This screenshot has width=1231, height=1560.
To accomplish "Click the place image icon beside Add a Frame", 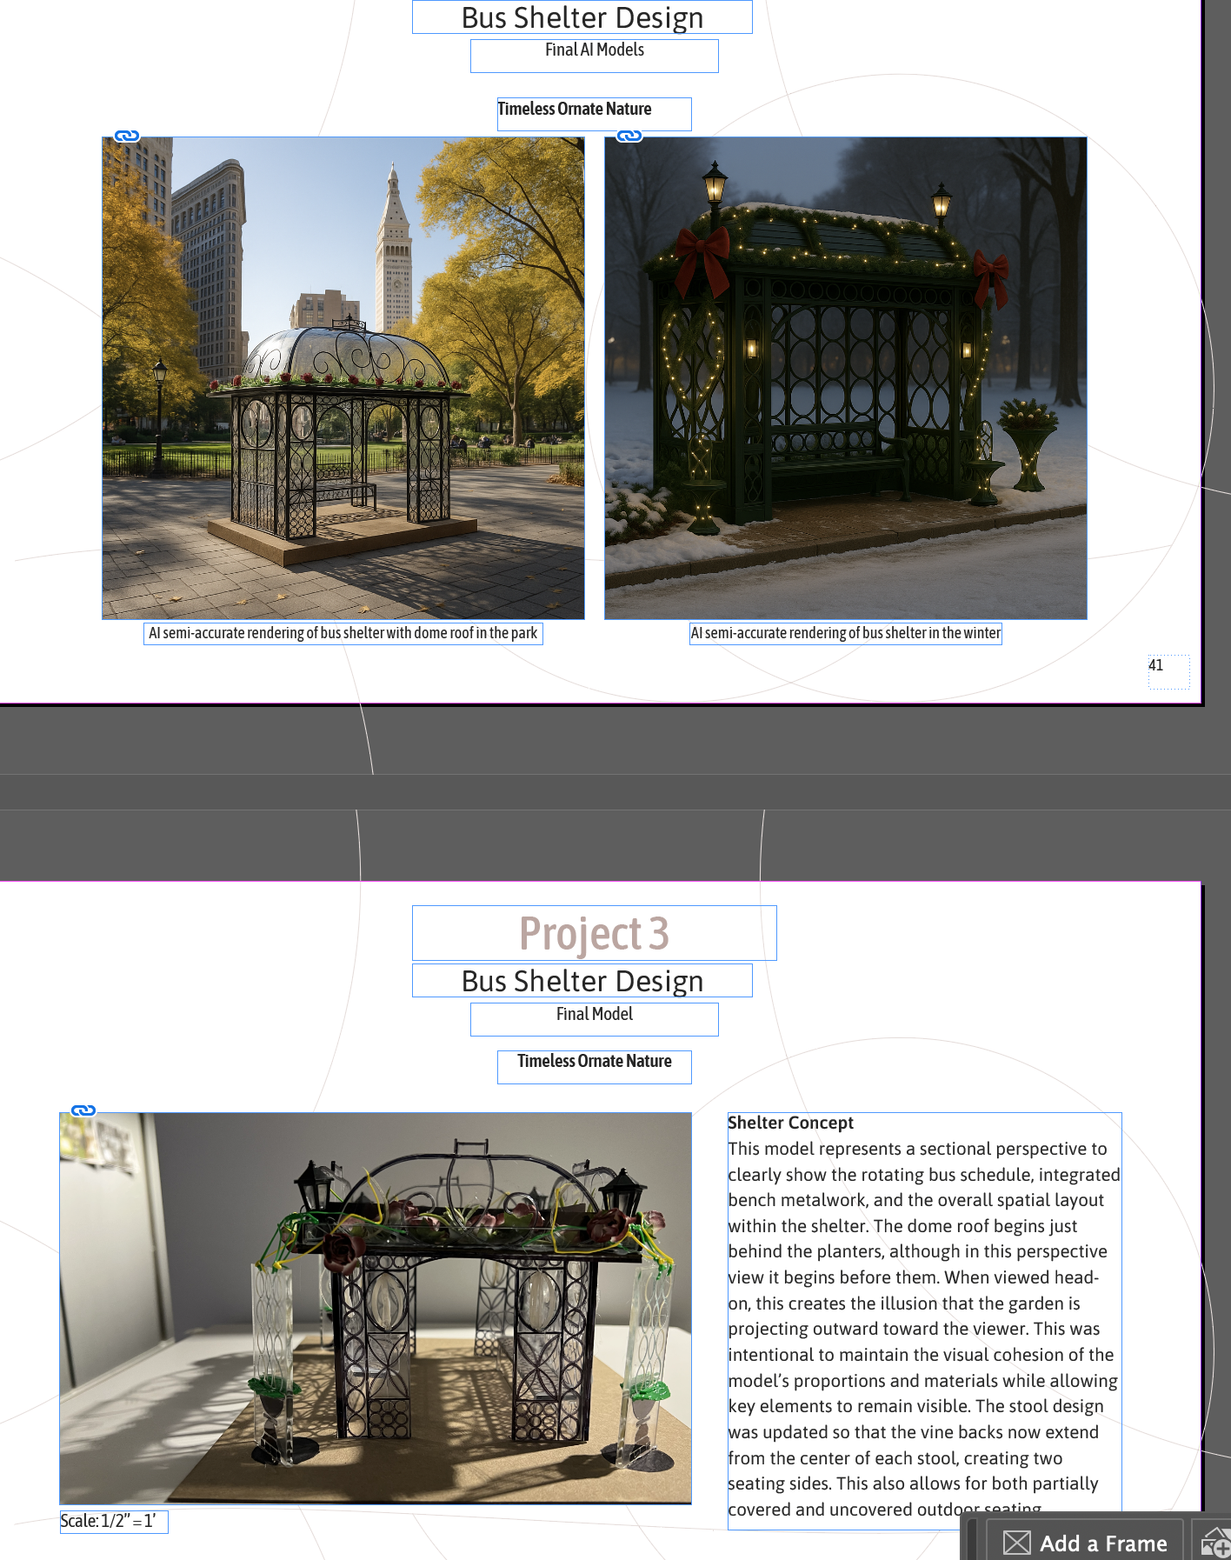I will [x=1214, y=1543].
